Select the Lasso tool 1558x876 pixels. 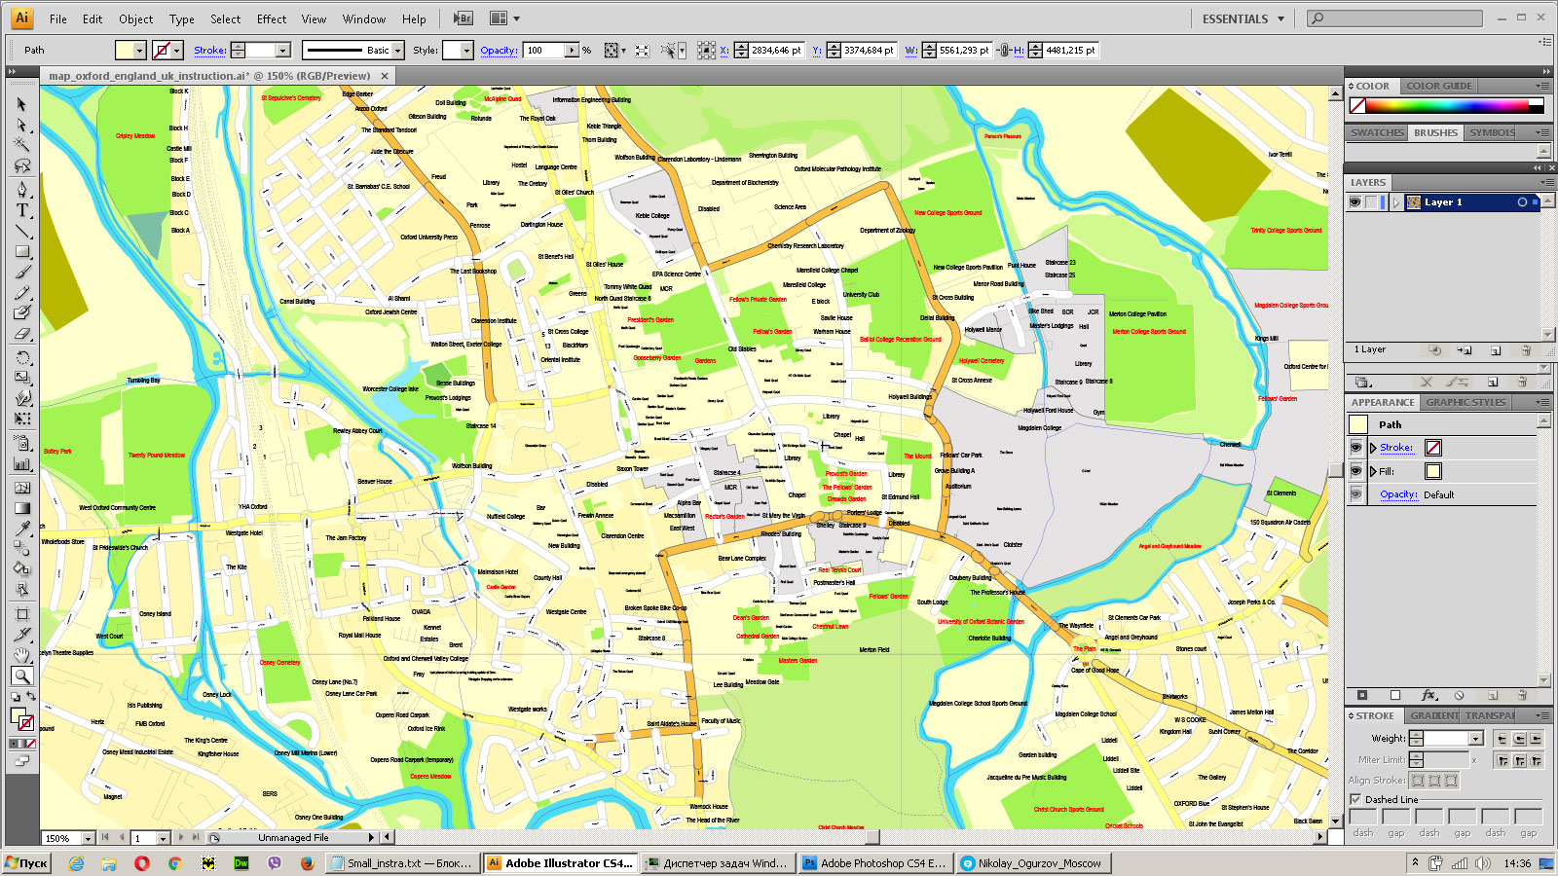coord(22,165)
